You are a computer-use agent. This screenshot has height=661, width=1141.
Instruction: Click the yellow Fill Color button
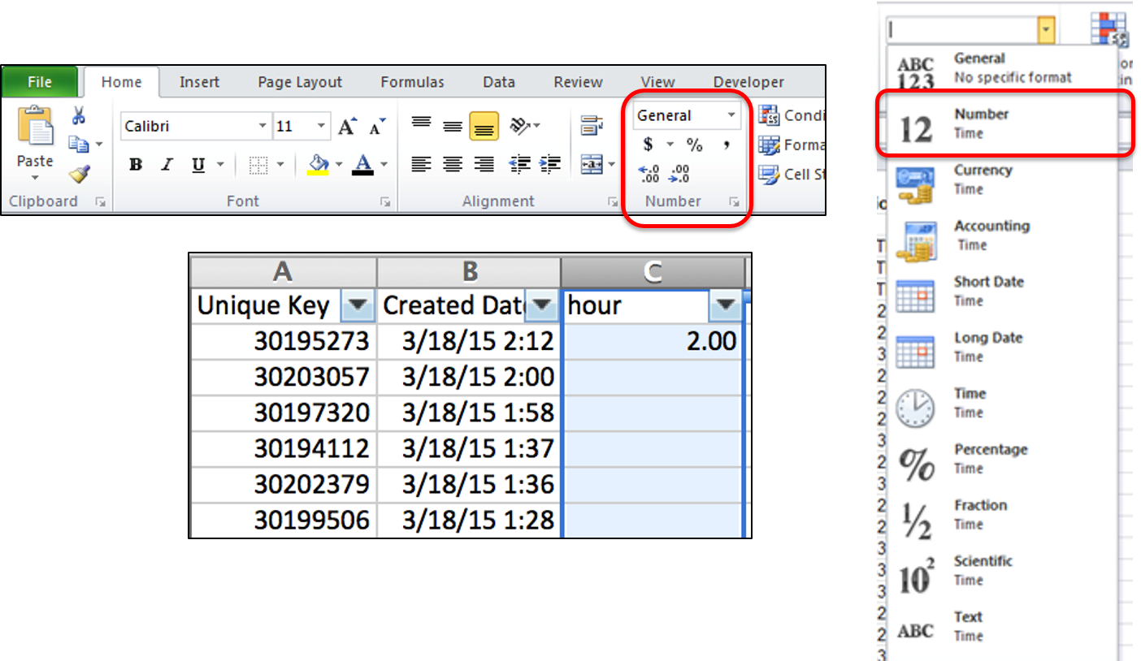318,165
